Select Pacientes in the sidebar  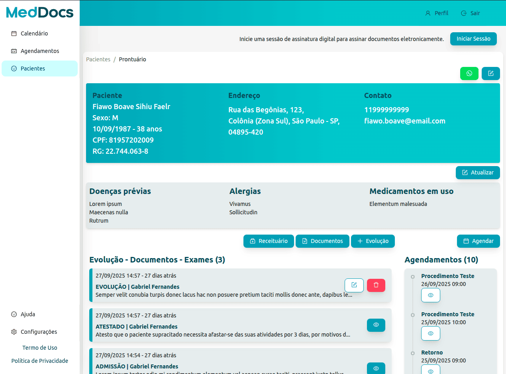point(33,69)
